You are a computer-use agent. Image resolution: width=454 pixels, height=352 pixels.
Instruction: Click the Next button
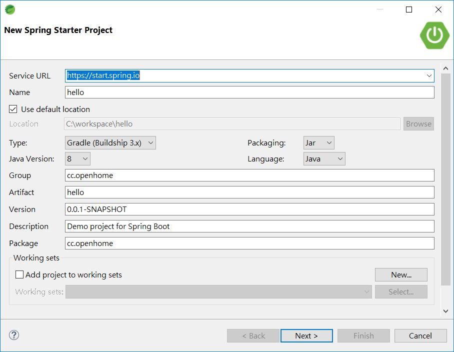pos(306,335)
